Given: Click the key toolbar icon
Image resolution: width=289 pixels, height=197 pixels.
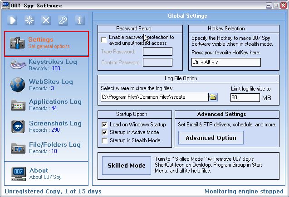Looking at the screenshot, I should pos(63,20).
